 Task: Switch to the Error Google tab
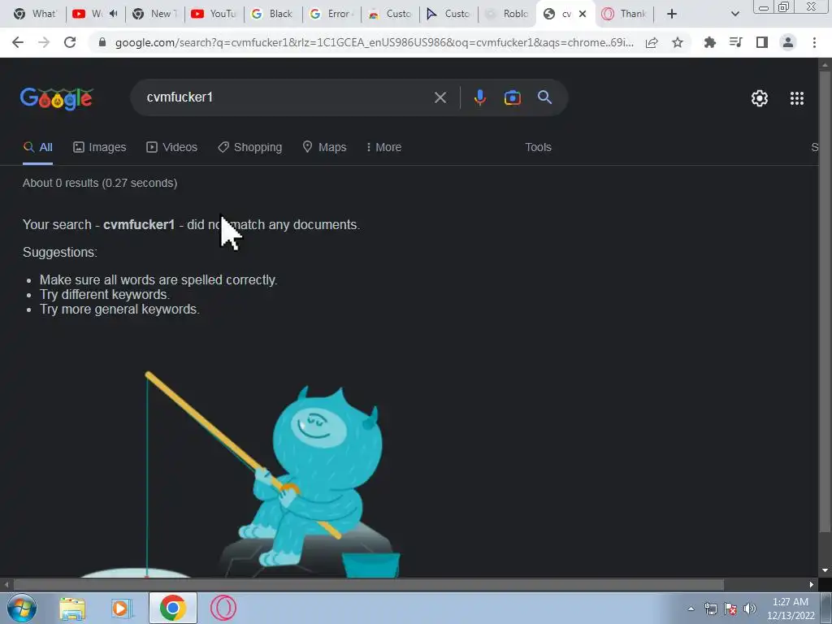331,14
